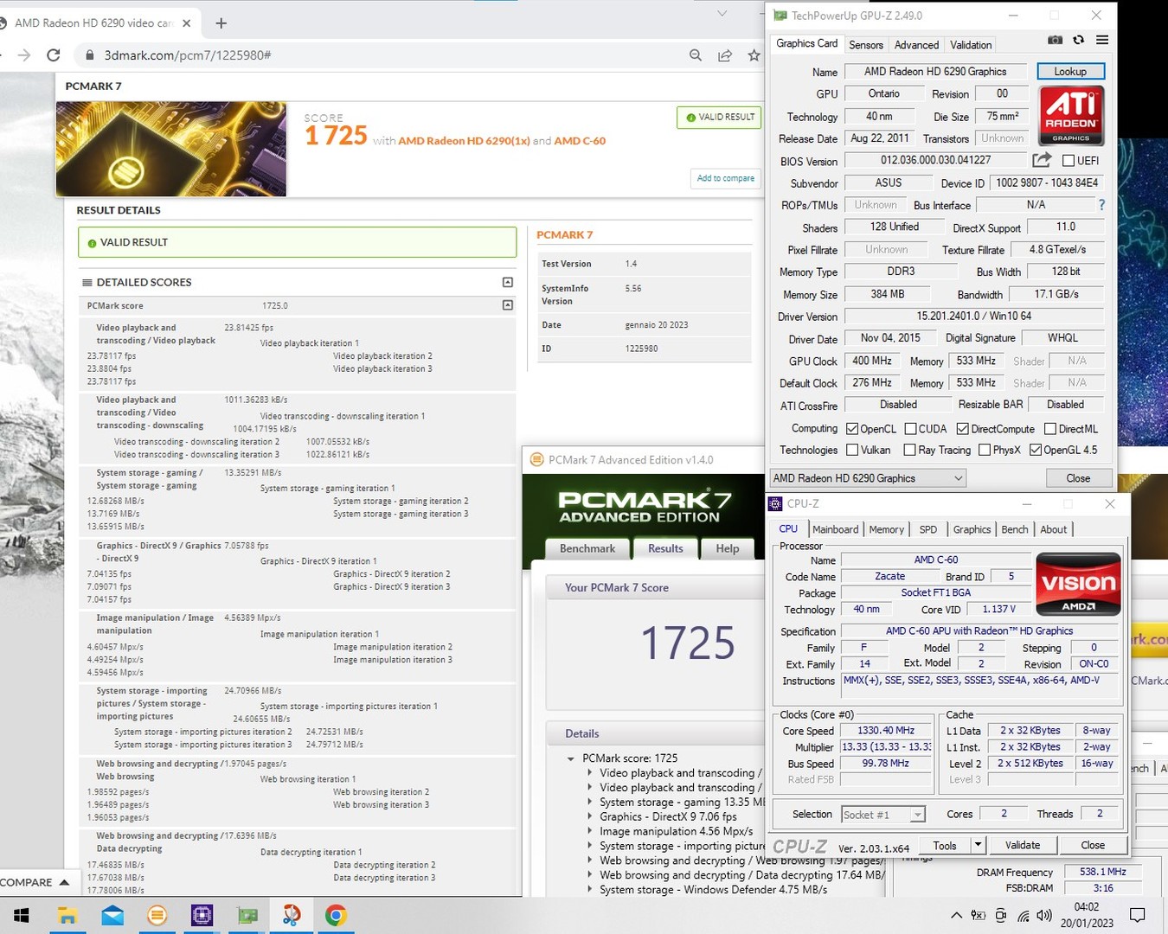Open PCMark 7 Help tab
This screenshot has height=934, width=1168.
click(728, 548)
